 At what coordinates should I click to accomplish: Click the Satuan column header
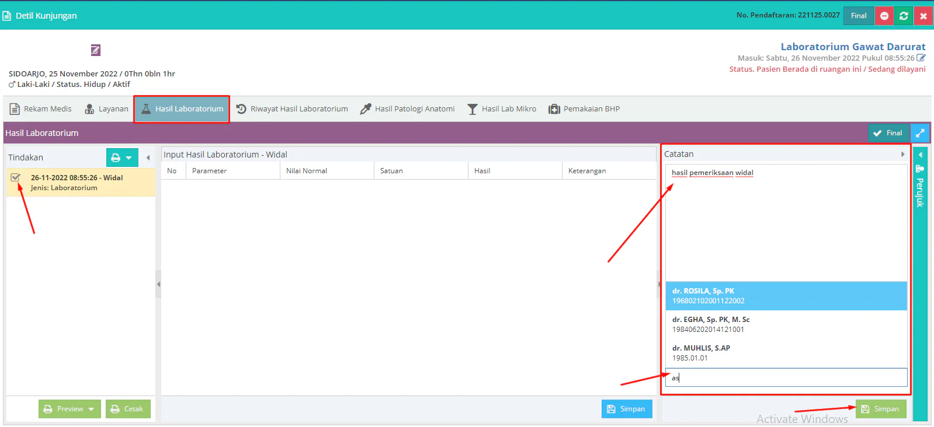pos(421,171)
